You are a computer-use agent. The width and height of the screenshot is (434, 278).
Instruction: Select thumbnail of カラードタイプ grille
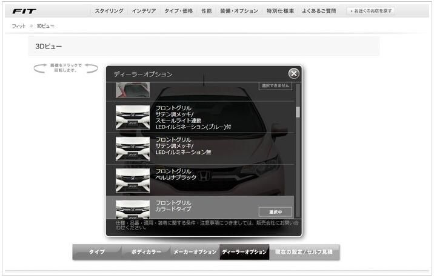tap(133, 210)
